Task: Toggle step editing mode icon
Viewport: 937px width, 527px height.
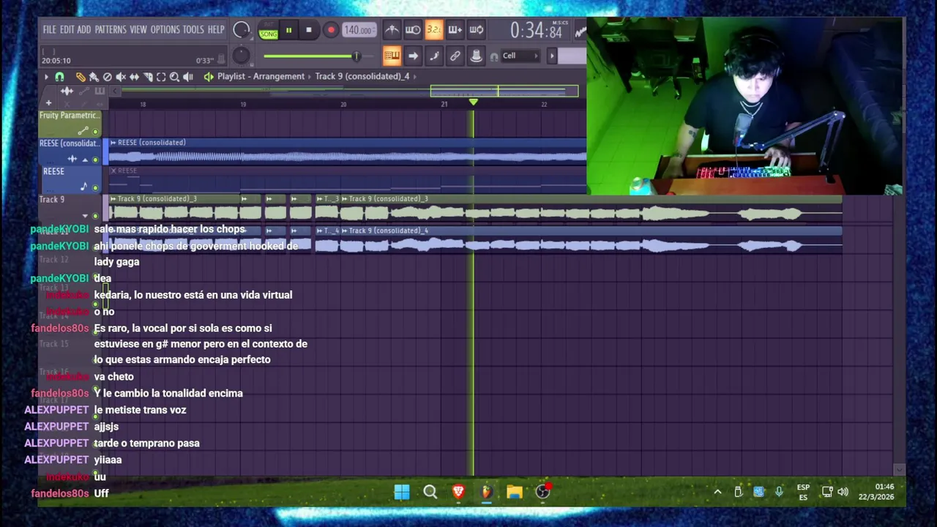Action: [x=434, y=56]
